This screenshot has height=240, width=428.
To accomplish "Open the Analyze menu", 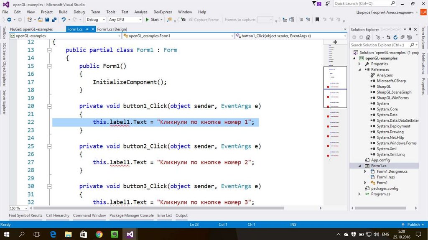I will (x=141, y=12).
